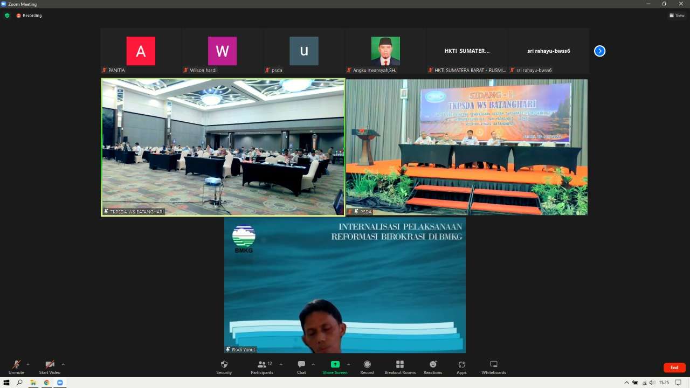The height and width of the screenshot is (388, 690).
Task: Open the Apps panel
Action: [x=461, y=368]
